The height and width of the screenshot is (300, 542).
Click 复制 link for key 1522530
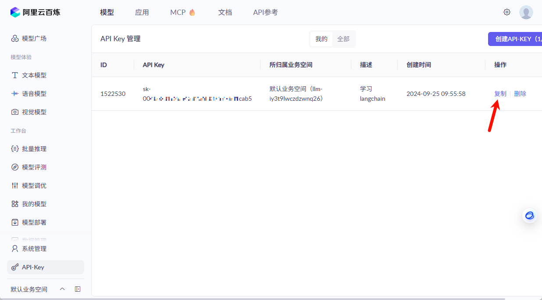[500, 94]
